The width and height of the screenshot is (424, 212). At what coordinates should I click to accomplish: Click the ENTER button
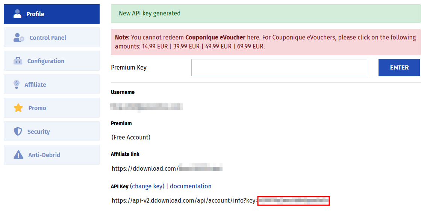pos(399,68)
